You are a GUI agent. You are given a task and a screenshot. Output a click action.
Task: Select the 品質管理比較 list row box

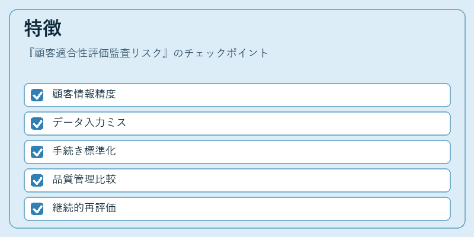pyautogui.click(x=238, y=181)
